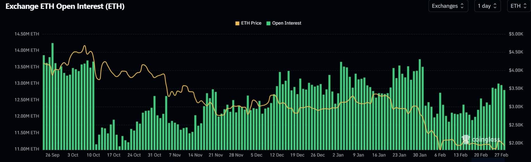Click the up-down chevron beside Exchanges
The width and height of the screenshot is (531, 162).
pos(462,6)
